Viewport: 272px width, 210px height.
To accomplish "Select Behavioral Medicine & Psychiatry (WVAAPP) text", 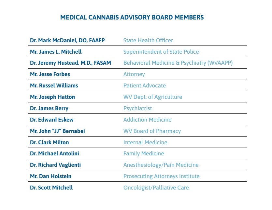I will pyautogui.click(x=178, y=63).
